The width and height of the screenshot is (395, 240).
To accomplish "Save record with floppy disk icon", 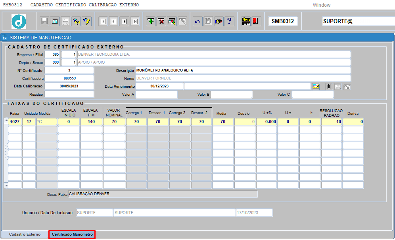I will click(44, 21).
